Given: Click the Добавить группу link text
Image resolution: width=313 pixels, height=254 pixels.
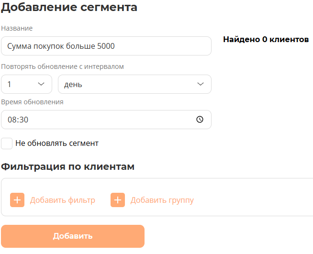Looking at the screenshot, I should coord(162,200).
